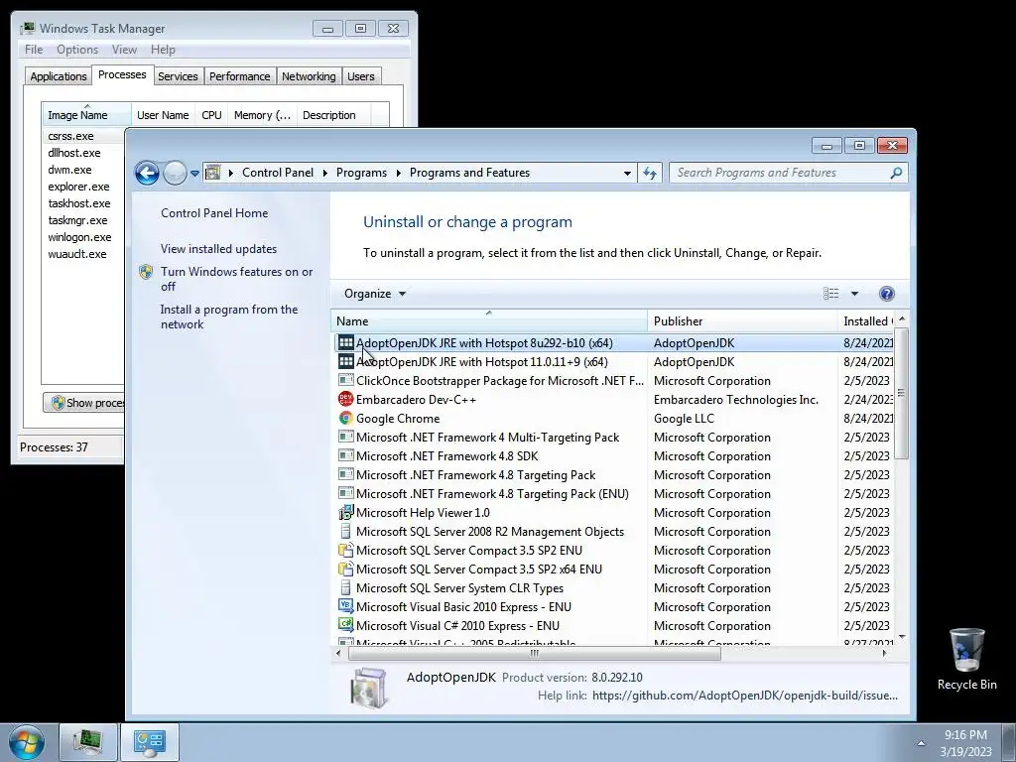The image size is (1016, 762).
Task: Click Turn Windows features on or off
Action: 236,279
